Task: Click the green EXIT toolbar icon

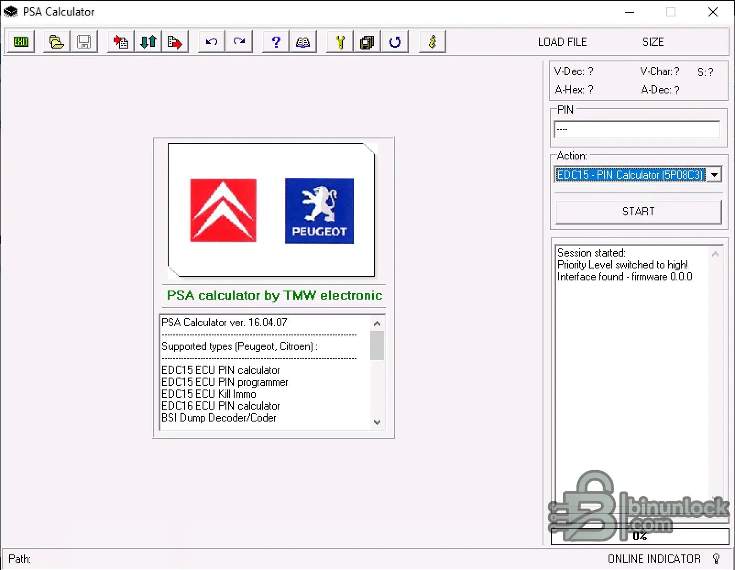Action: point(21,42)
